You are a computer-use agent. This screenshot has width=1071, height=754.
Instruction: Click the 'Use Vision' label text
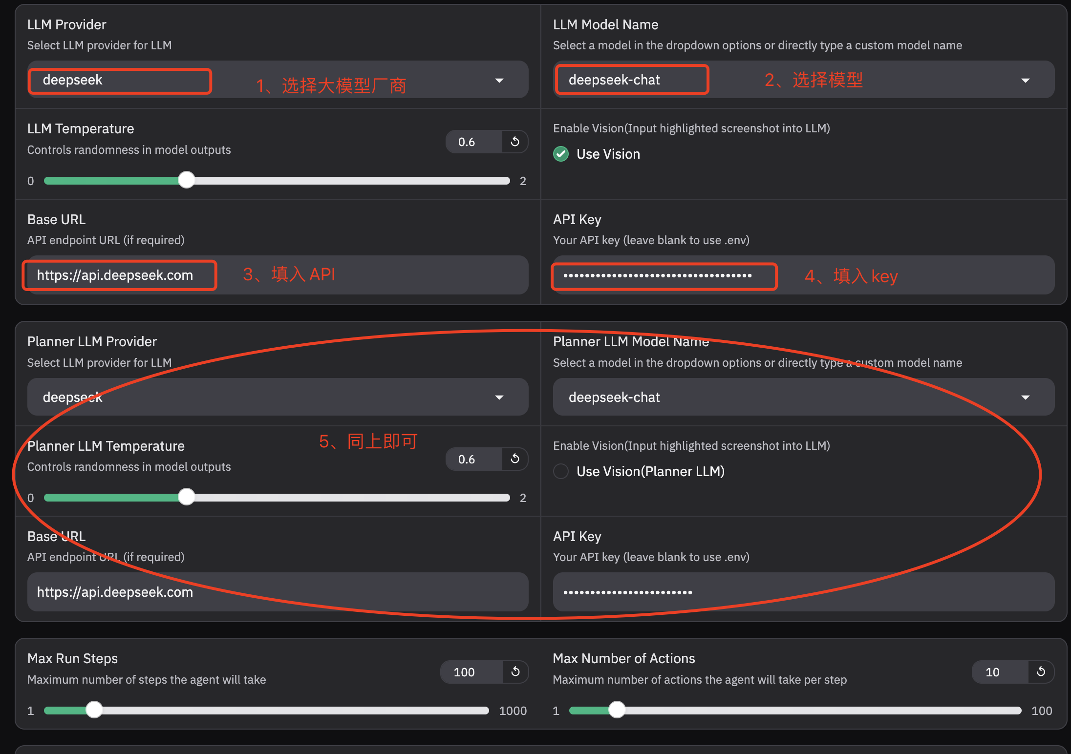(x=608, y=154)
